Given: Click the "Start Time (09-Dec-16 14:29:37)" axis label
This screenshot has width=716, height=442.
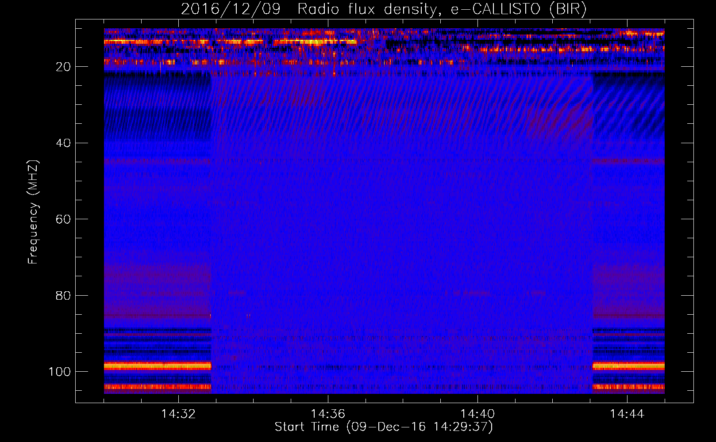Looking at the screenshot, I should click(x=384, y=427).
